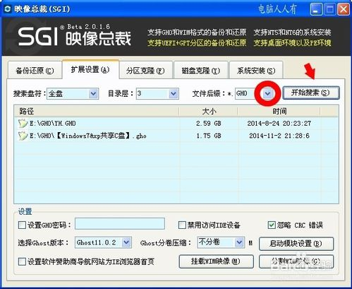Click the 挂载WIM映像(M) button
Screen dimensions: 352x289
click(216, 261)
